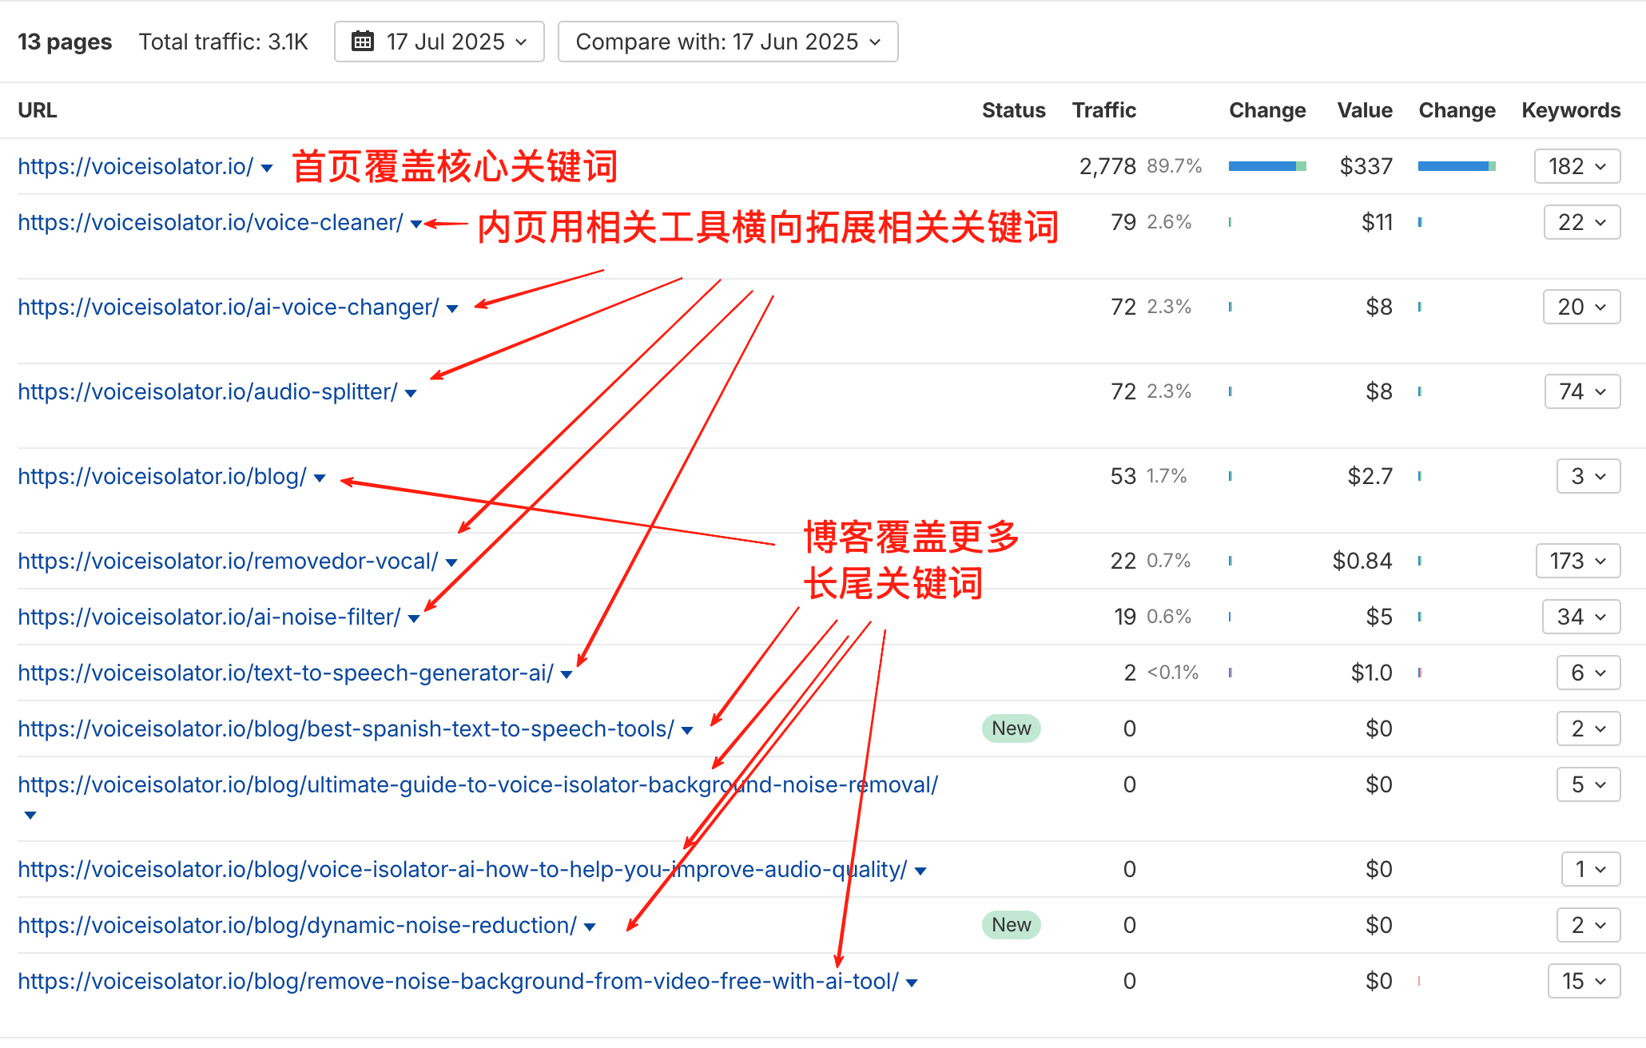Open the 6 keywords dropdown for text-to-speech-generator-ai
The height and width of the screenshot is (1048, 1646).
pyautogui.click(x=1588, y=673)
